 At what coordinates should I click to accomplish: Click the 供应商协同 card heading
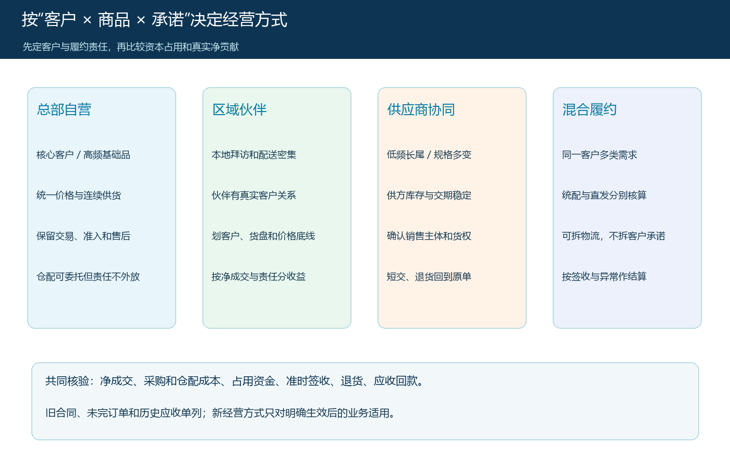(421, 109)
